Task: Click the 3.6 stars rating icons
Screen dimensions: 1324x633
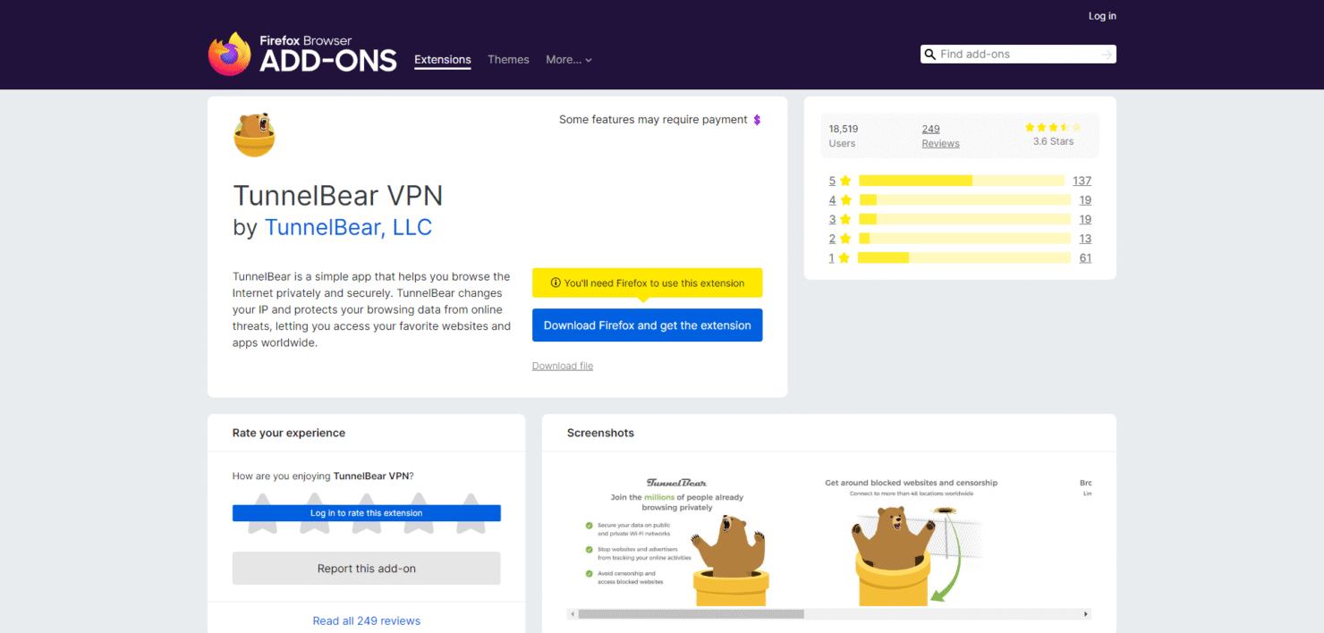Action: (1053, 128)
